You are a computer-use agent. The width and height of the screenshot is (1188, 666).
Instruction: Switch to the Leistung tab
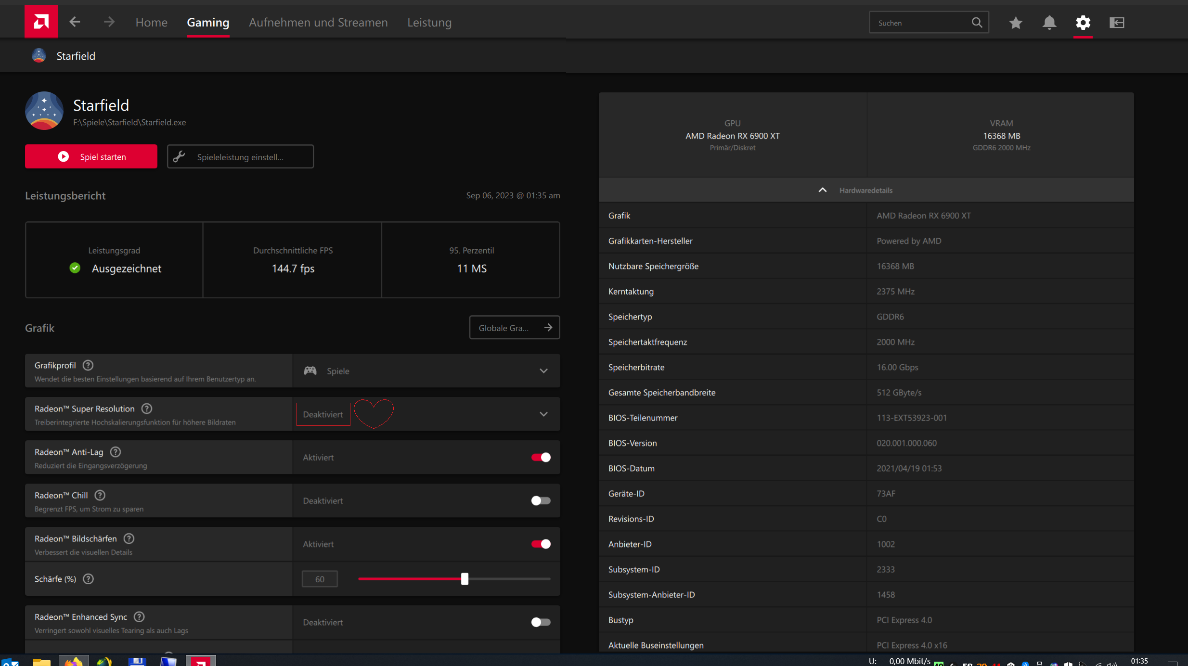click(429, 23)
